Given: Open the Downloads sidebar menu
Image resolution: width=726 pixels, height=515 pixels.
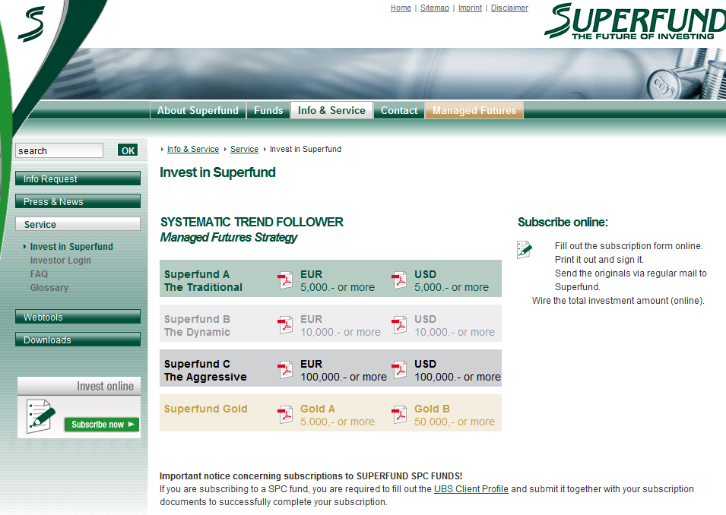Looking at the screenshot, I should tap(78, 340).
